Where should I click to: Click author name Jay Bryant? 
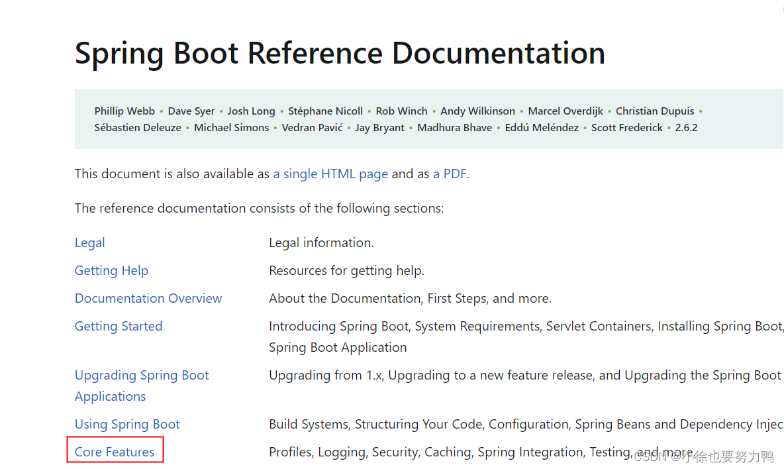tap(379, 127)
